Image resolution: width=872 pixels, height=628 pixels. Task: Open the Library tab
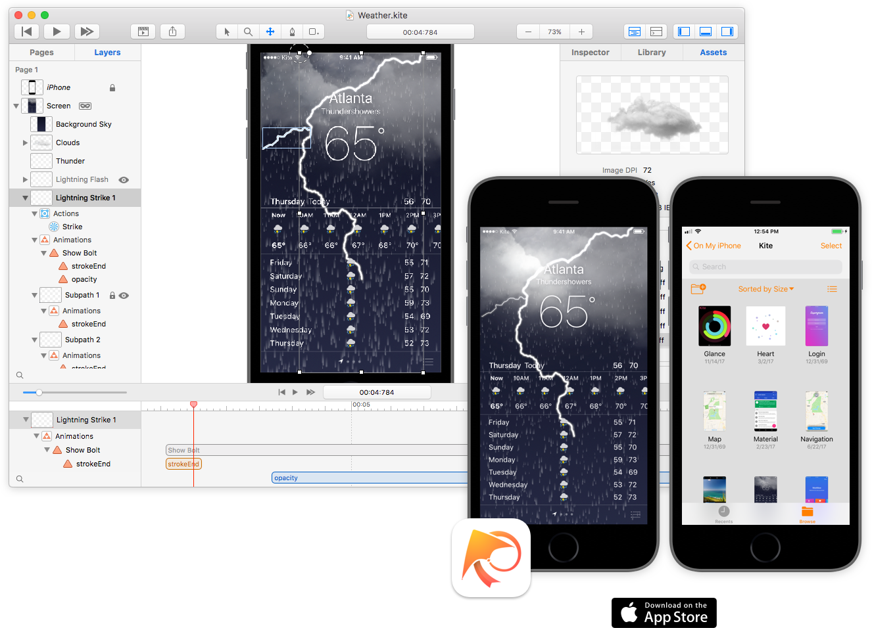pyautogui.click(x=652, y=53)
